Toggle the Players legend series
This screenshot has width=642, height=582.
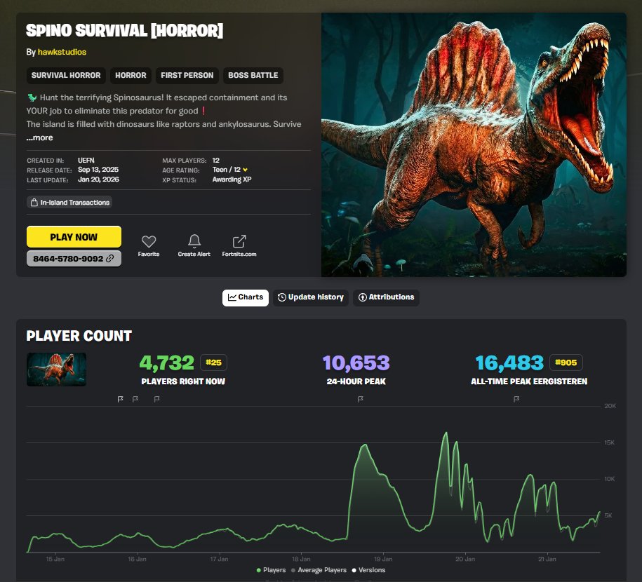271,570
